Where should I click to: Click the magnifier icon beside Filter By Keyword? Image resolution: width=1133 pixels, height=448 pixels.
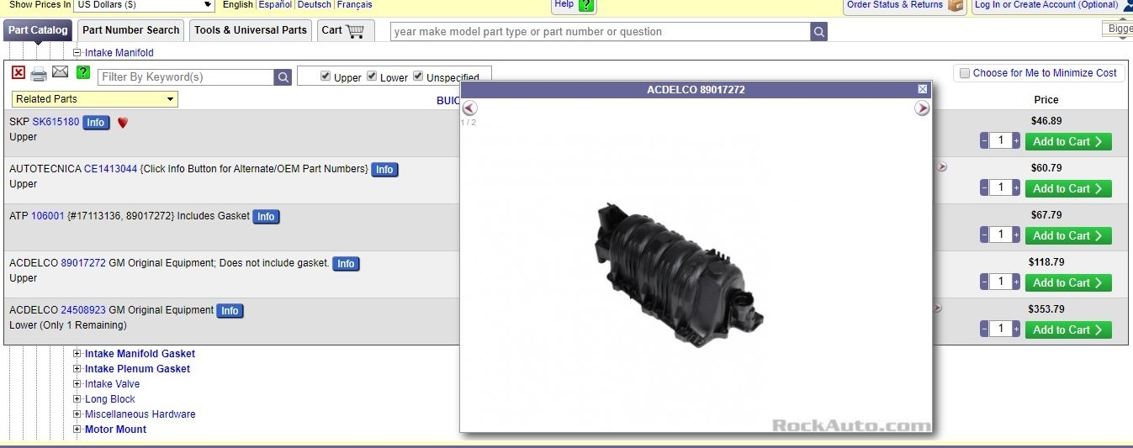coord(283,77)
